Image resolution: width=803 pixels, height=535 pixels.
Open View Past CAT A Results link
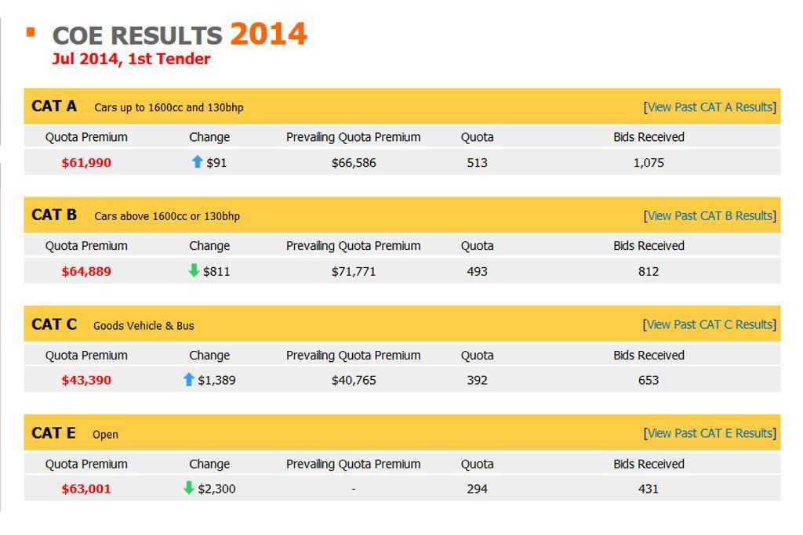pyautogui.click(x=710, y=107)
